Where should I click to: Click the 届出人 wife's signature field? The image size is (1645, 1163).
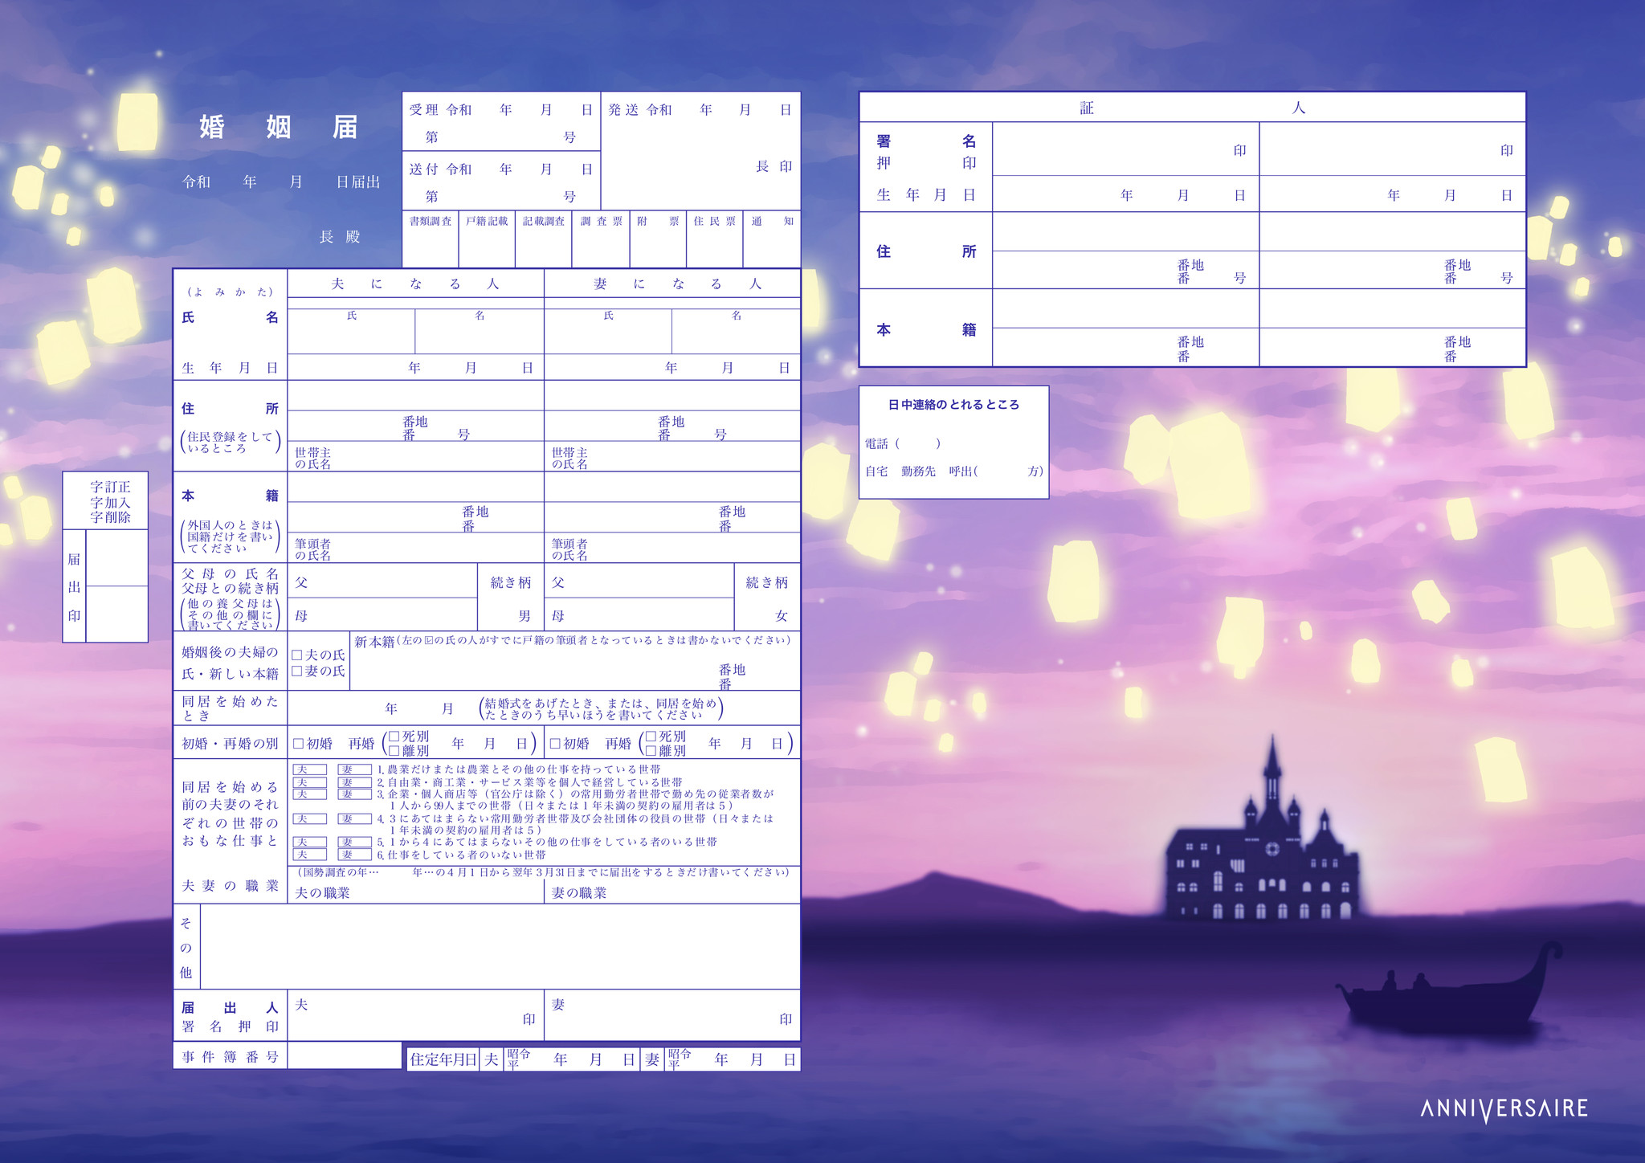[672, 1016]
